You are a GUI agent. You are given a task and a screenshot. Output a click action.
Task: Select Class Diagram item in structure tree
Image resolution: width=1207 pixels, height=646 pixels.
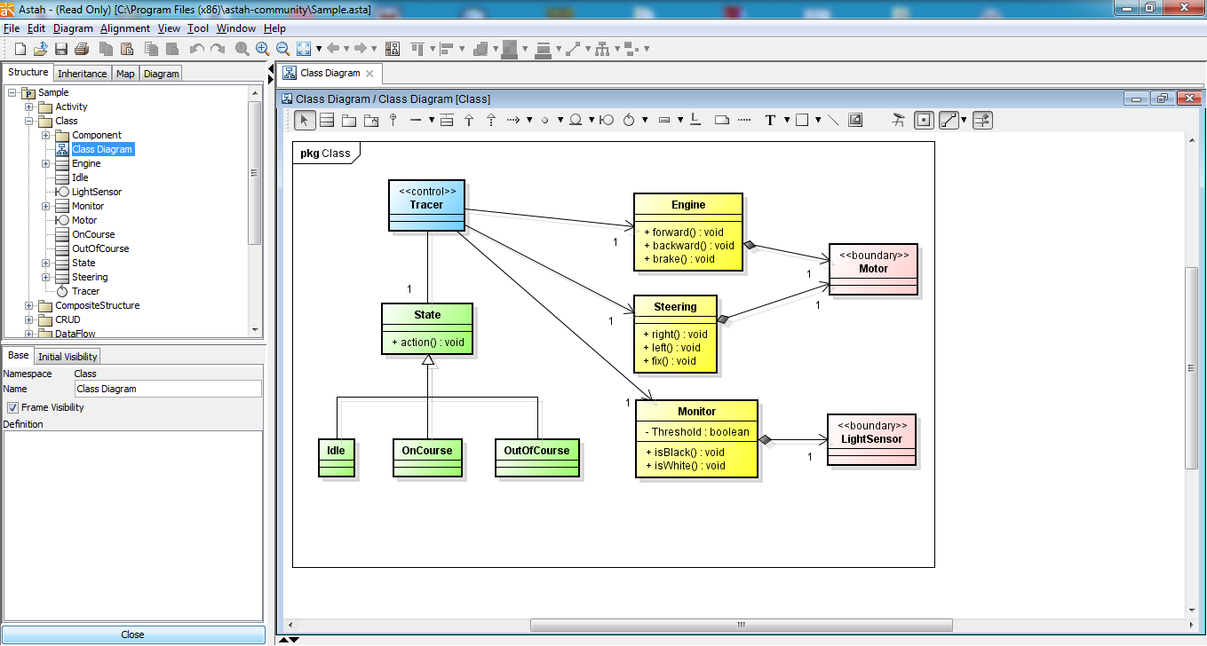(102, 149)
